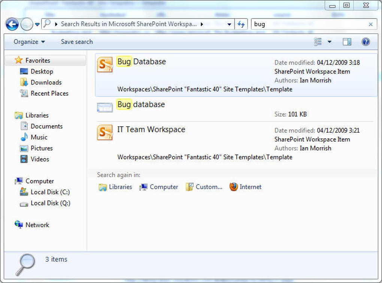
Task: Open Pictures library
Action: 42,148
